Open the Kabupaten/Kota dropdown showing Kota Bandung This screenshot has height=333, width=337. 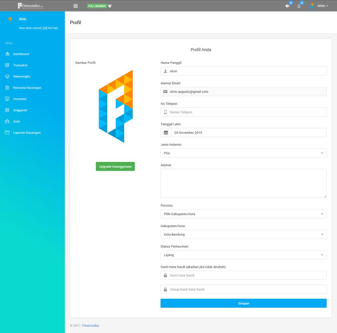pyautogui.click(x=244, y=234)
